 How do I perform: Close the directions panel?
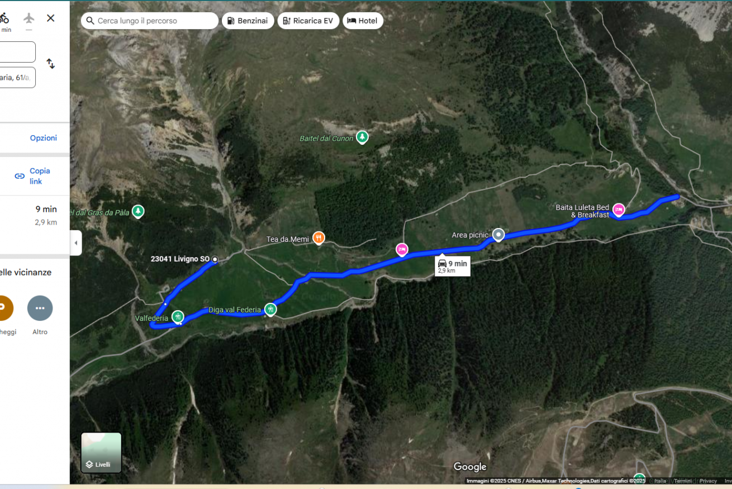point(51,18)
